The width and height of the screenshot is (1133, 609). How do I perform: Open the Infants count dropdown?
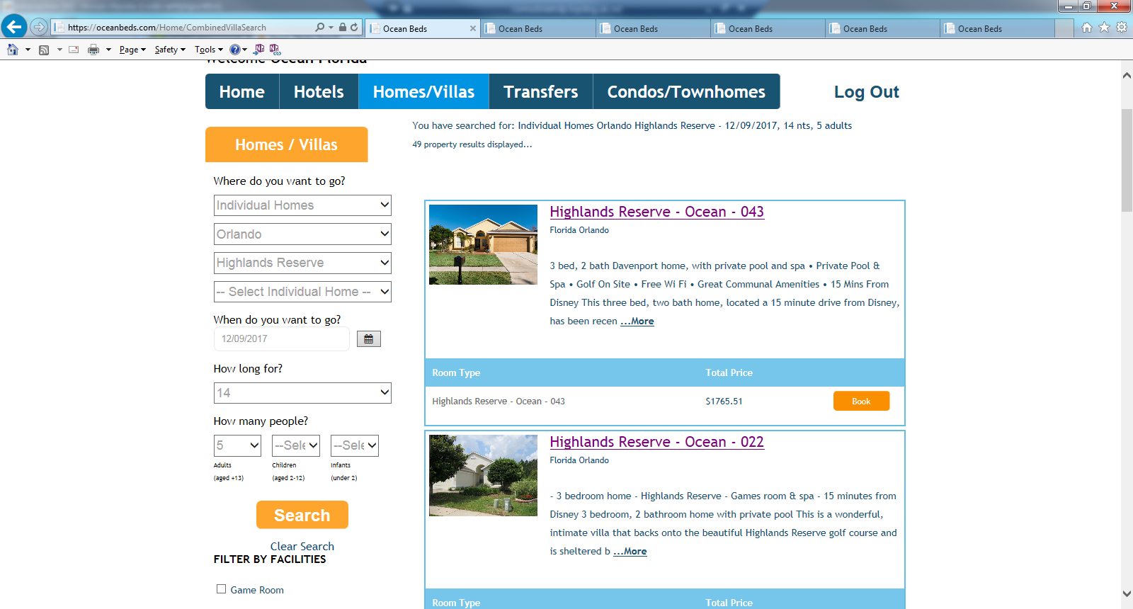click(x=355, y=445)
